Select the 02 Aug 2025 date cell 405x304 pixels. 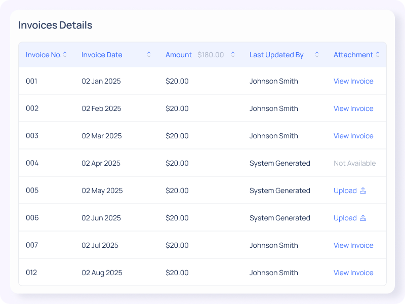pos(102,273)
